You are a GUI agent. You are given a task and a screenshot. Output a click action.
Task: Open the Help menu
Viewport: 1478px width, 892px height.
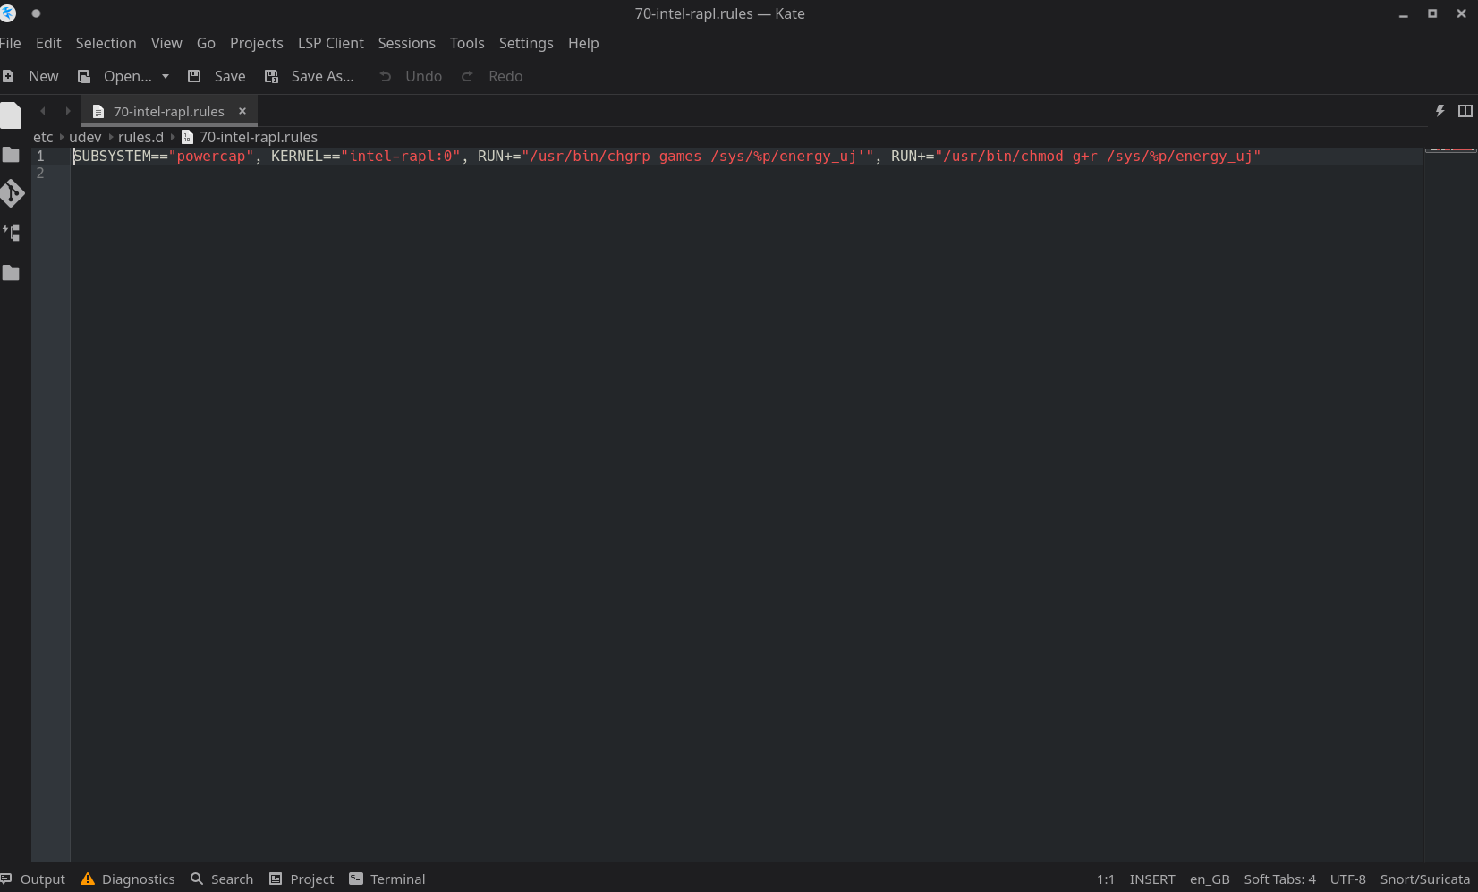click(583, 43)
